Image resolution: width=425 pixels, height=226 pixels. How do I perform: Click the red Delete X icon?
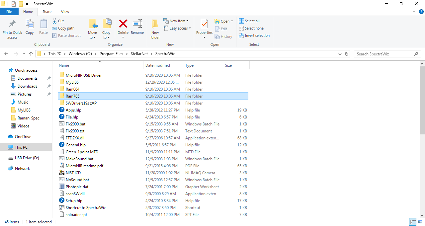(123, 24)
